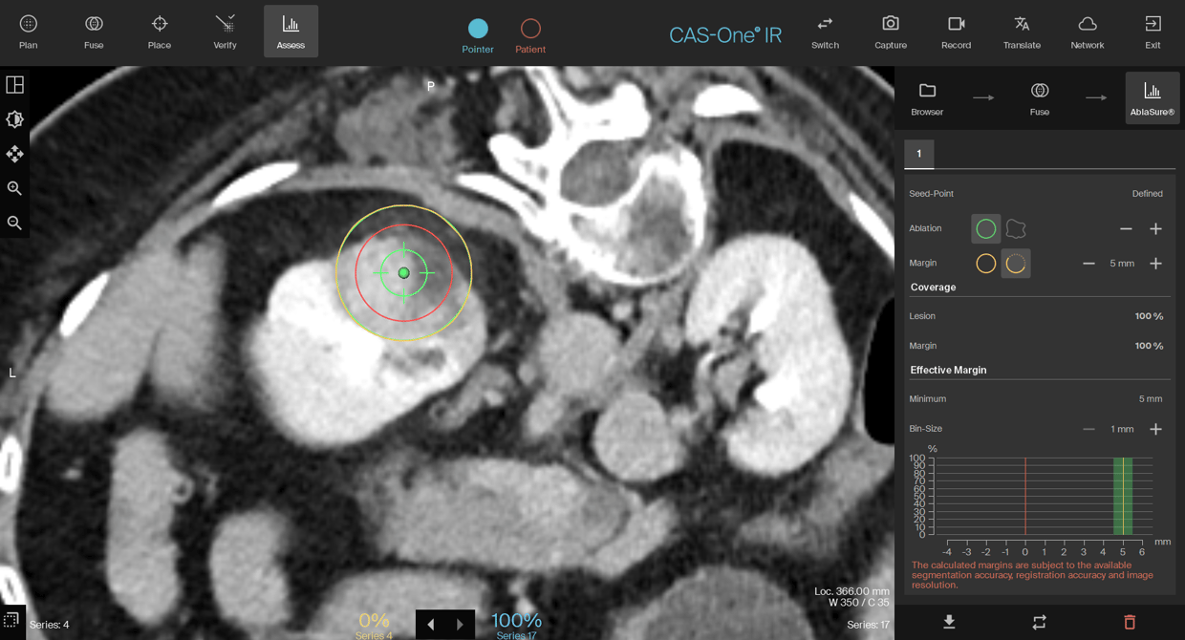Screen dimensions: 1185x640
Task: Click the green seed point on the lesion
Action: pos(403,273)
